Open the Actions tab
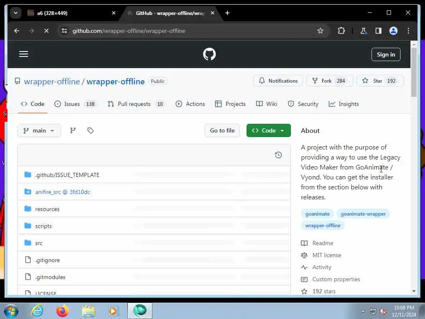Screen dimensions: 425x319 (x=190, y=104)
